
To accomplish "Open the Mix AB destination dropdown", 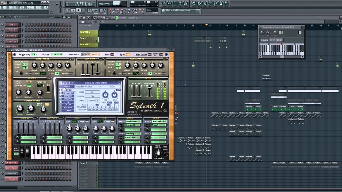I will point(158,125).
